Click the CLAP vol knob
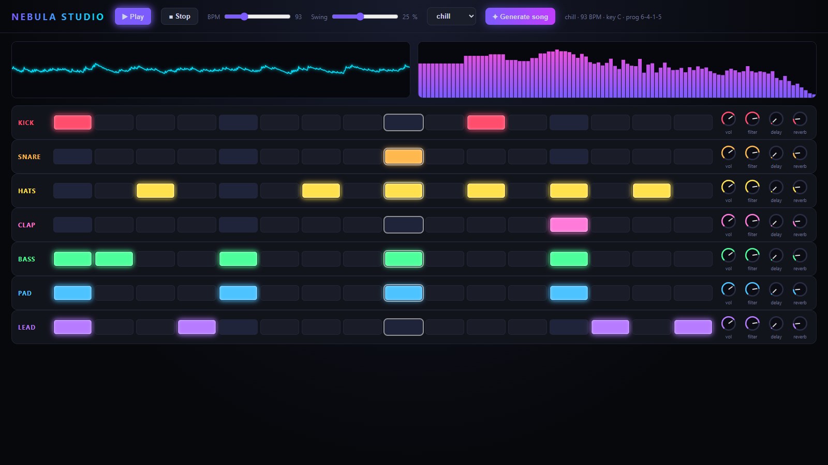This screenshot has height=465, width=828. click(x=729, y=221)
